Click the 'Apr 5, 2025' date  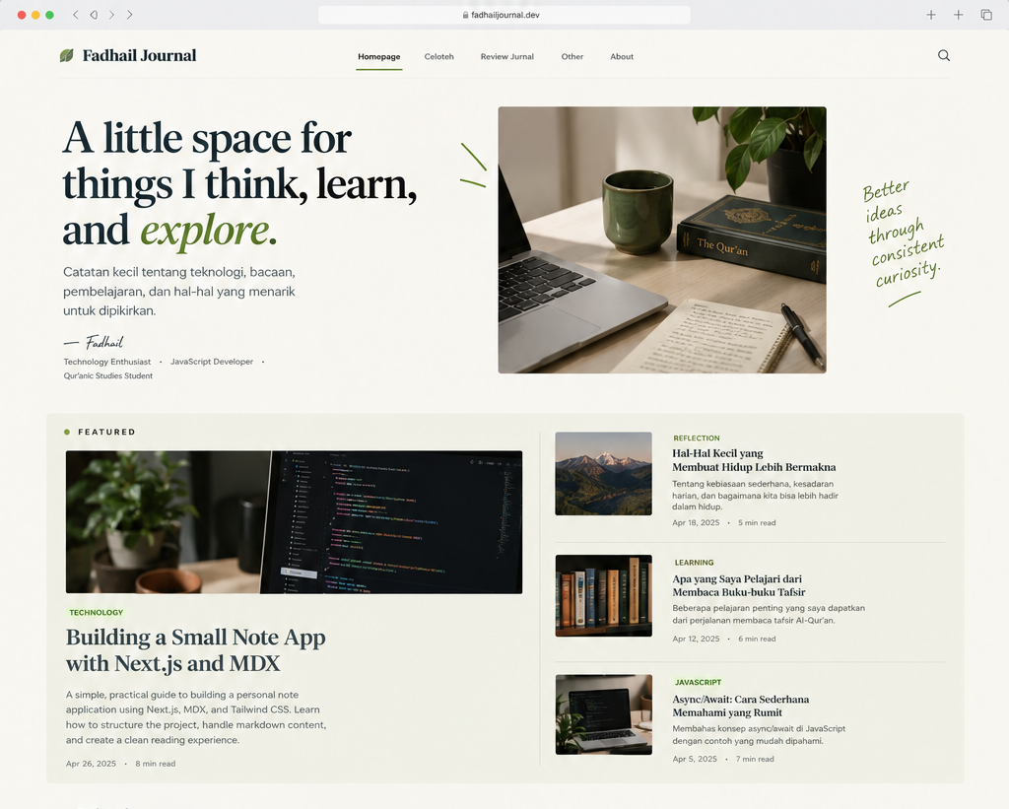695,759
